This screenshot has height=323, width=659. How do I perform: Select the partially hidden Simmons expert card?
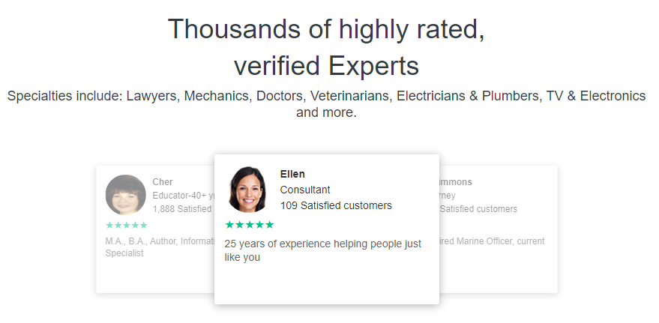[x=499, y=229]
